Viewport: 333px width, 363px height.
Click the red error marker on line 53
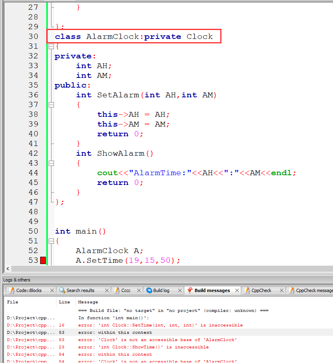pyautogui.click(x=43, y=260)
